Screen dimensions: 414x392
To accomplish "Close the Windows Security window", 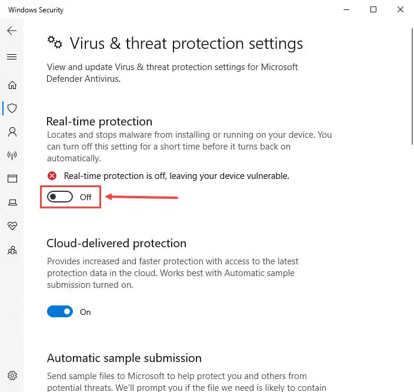I will 400,9.
